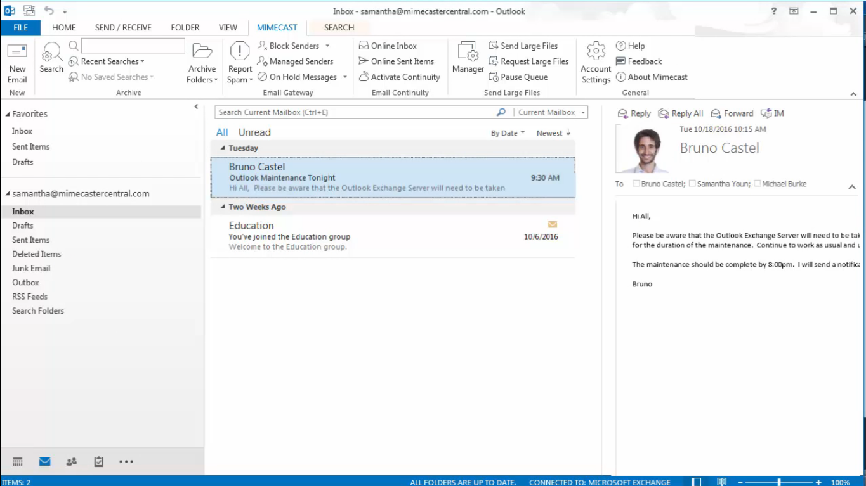
Task: Toggle presence checkbox beside Samantha Youn
Action: (692, 184)
